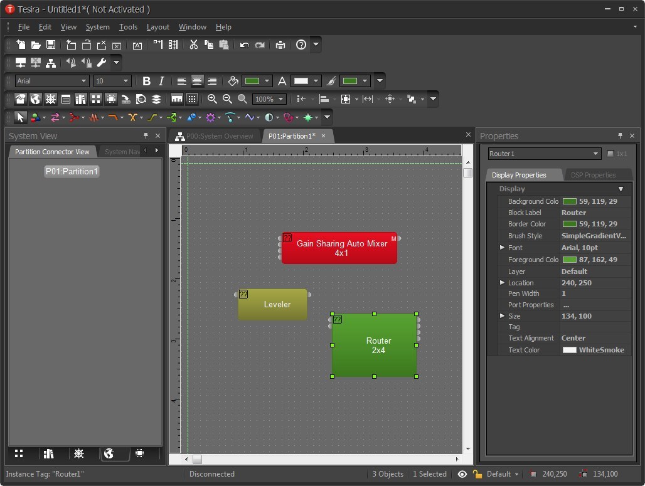Zoom out on the canvas
Image resolution: width=645 pixels, height=486 pixels.
click(227, 98)
